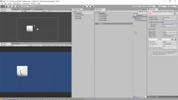Open the 16:9 aspect ratio dropdown
Viewport: 178px width, 100px height.
[x=19, y=46]
